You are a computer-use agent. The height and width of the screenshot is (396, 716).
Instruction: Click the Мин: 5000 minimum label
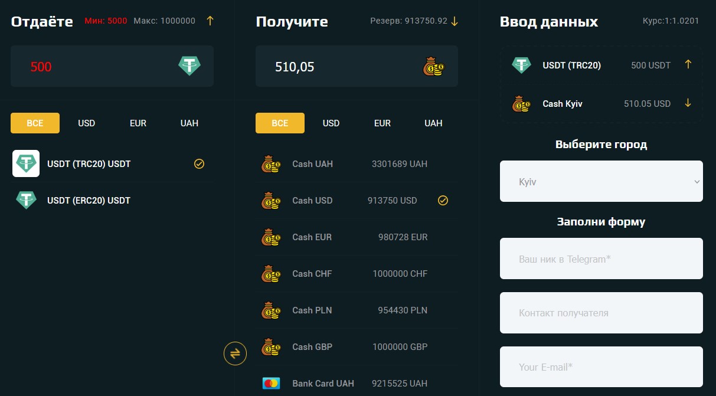pos(106,21)
